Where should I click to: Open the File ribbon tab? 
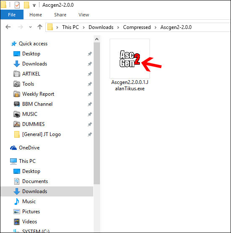click(x=12, y=15)
